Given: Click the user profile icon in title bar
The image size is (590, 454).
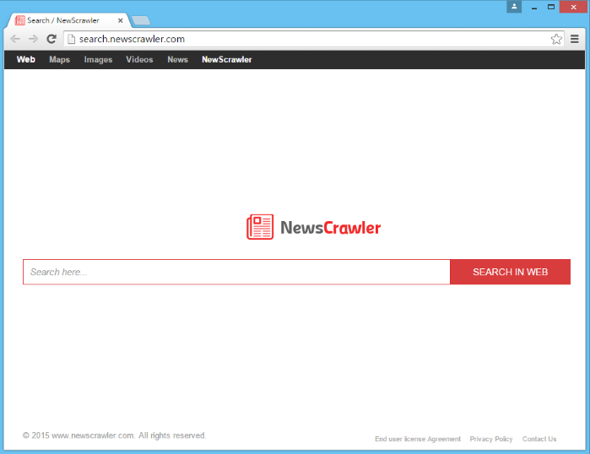Looking at the screenshot, I should [514, 7].
